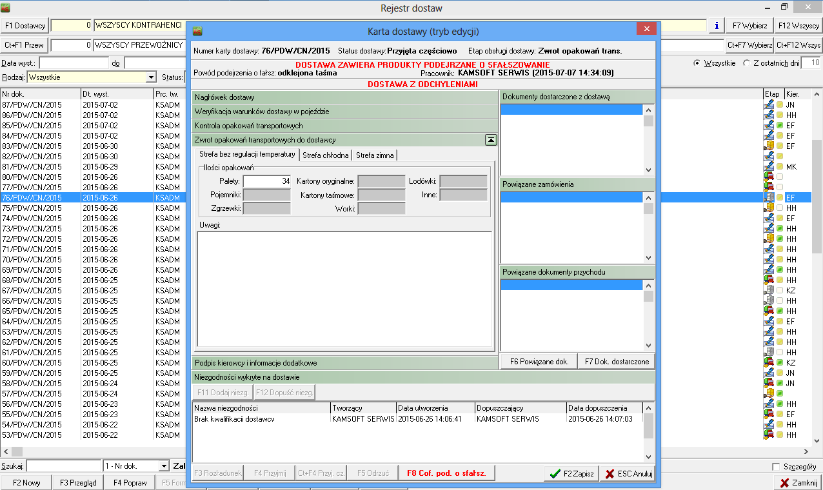Open the '1 - Nr dok.' search dropdown
The height and width of the screenshot is (490, 823).
click(164, 466)
